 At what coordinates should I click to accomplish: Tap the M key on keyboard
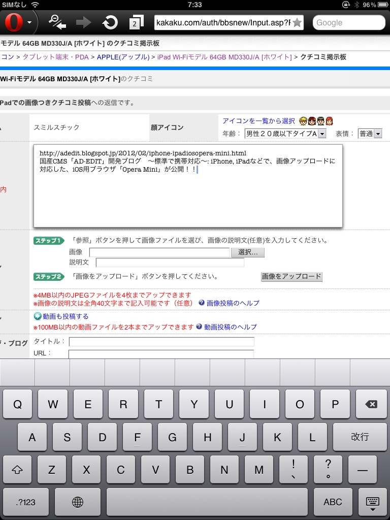tap(258, 470)
